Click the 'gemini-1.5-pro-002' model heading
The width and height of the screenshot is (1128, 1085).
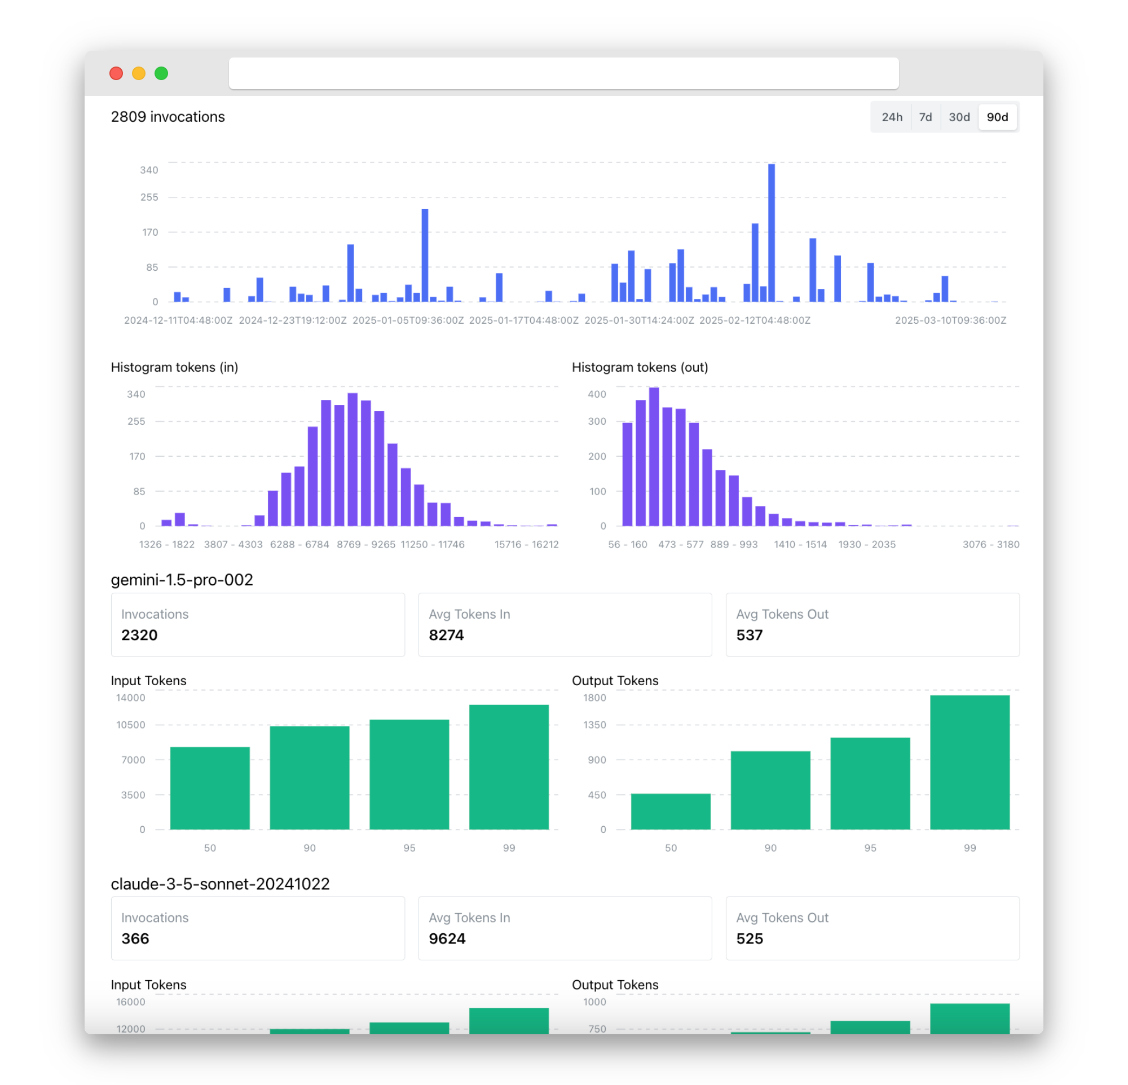(182, 579)
